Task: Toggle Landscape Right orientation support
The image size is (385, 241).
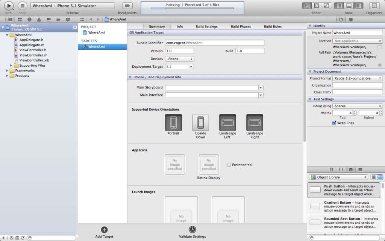Action: click(255, 122)
